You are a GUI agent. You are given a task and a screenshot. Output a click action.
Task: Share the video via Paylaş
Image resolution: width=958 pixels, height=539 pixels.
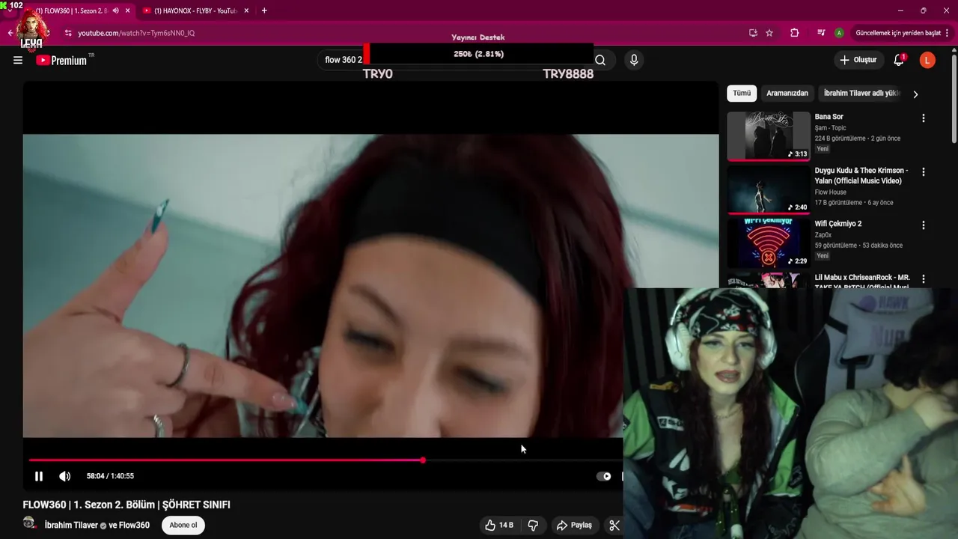coord(574,525)
